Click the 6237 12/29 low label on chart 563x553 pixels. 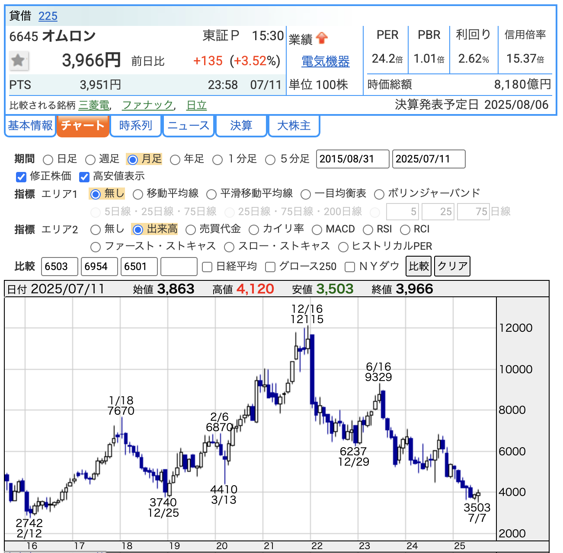[x=354, y=457]
